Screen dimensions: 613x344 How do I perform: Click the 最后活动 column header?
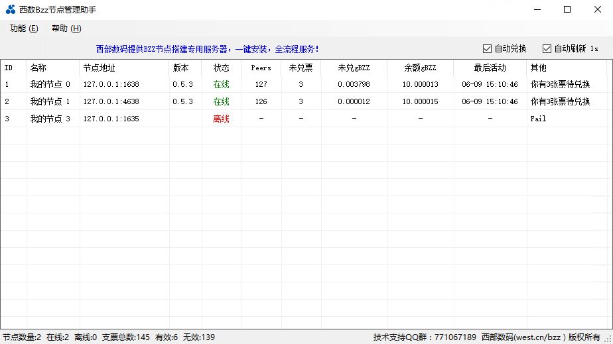click(x=490, y=68)
